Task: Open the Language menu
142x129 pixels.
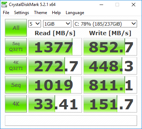Action: tap(75, 13)
